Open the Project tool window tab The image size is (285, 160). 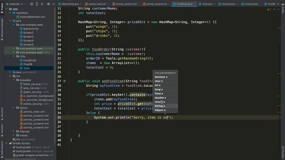point(2,8)
